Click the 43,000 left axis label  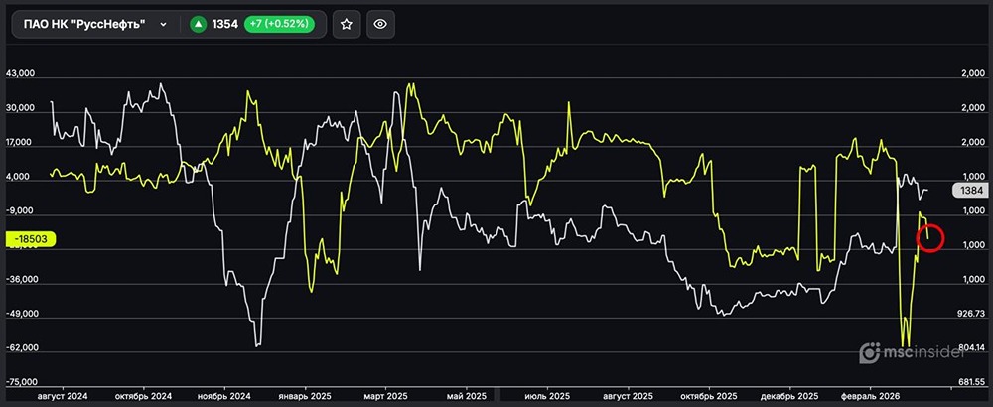coord(20,74)
